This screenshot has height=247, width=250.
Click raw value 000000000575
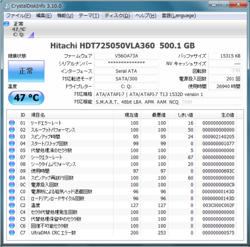tap(218, 233)
